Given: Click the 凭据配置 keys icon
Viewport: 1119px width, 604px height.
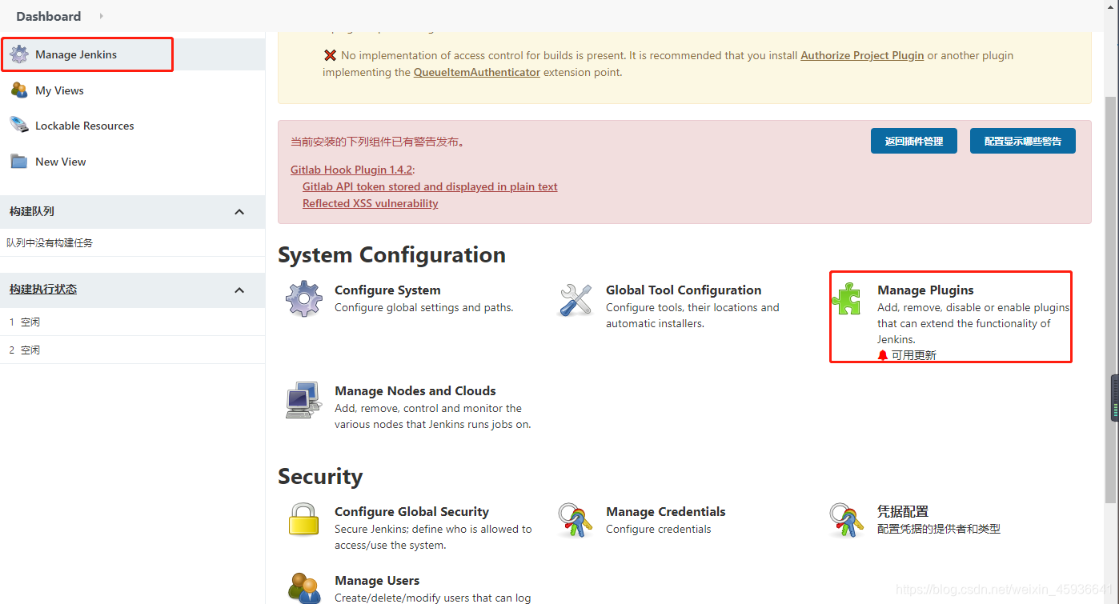Looking at the screenshot, I should [x=847, y=520].
